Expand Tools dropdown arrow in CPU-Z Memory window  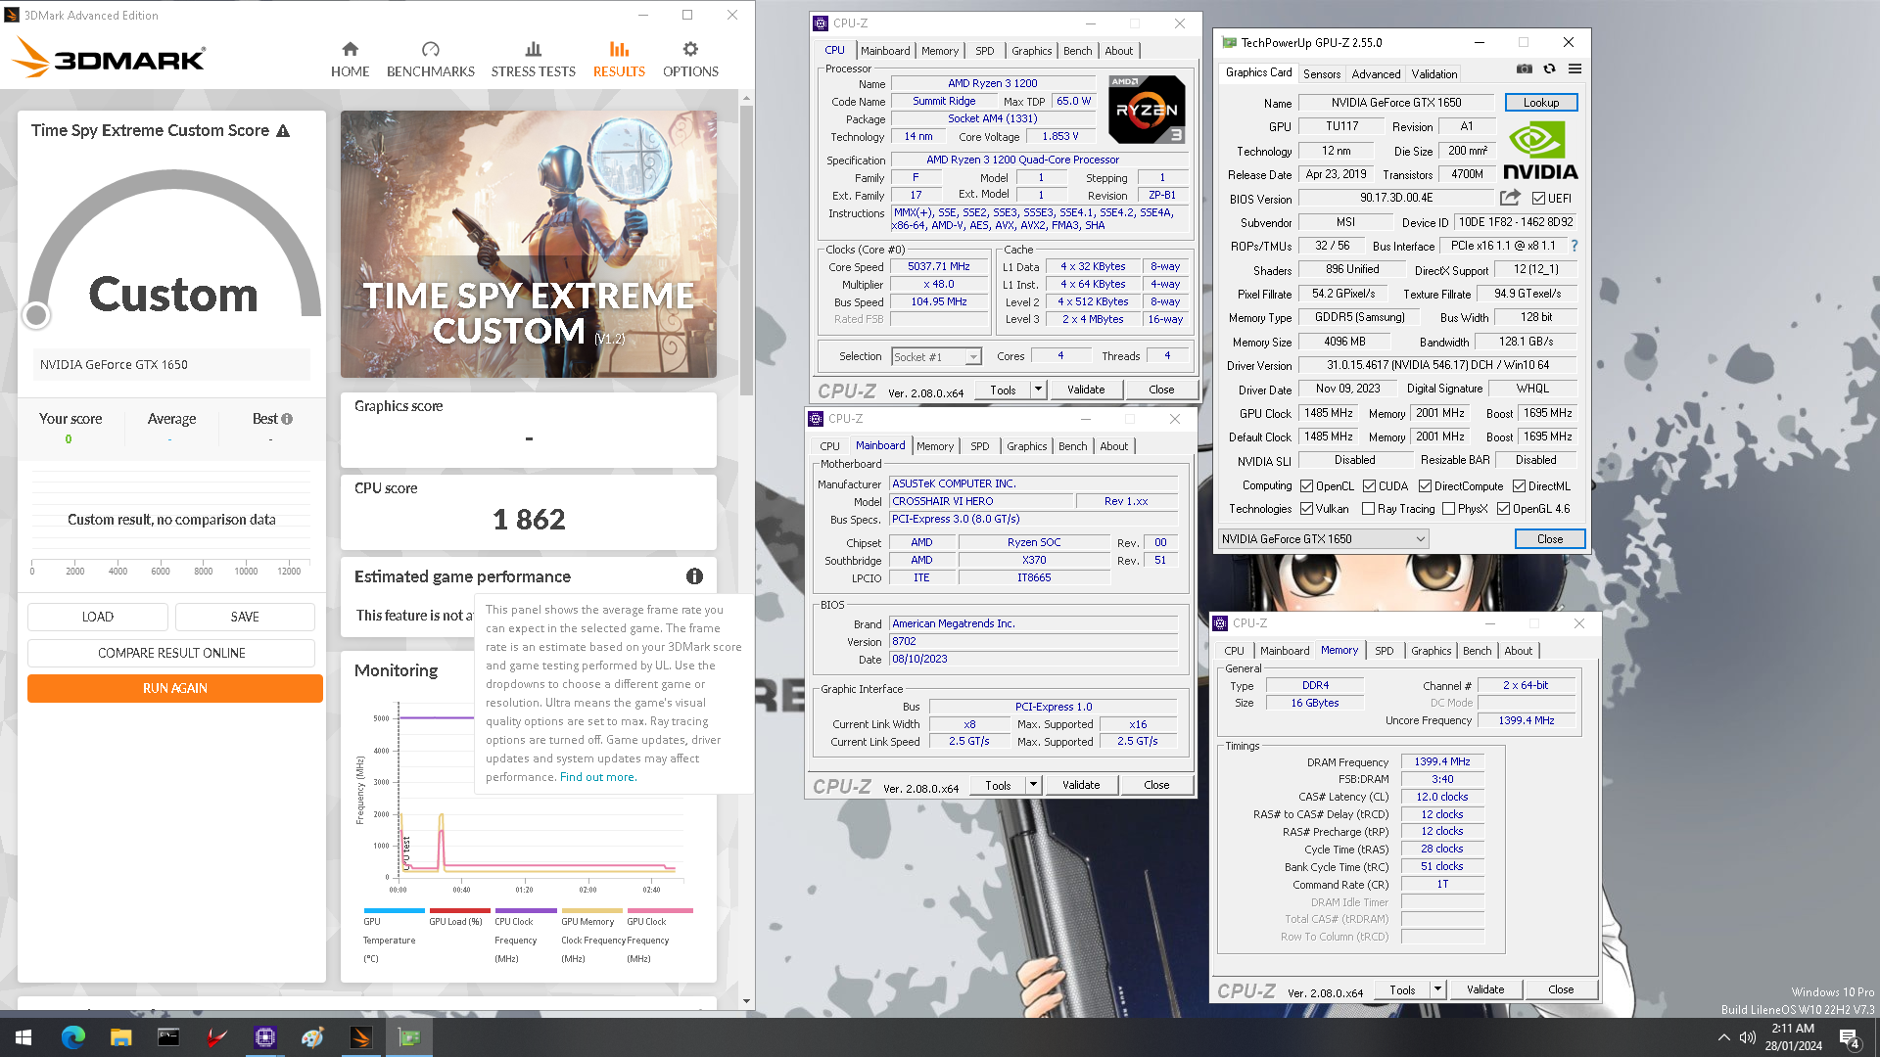coord(1437,989)
